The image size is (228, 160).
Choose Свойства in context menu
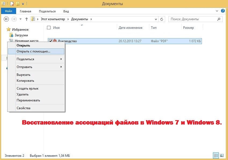click(x=36, y=108)
